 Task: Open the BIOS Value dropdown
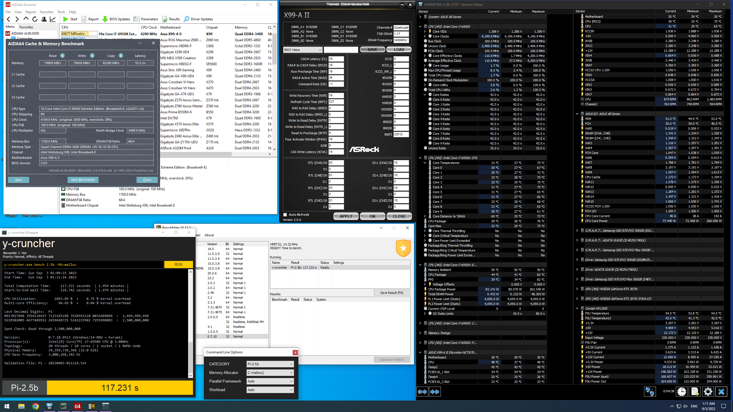click(x=303, y=50)
